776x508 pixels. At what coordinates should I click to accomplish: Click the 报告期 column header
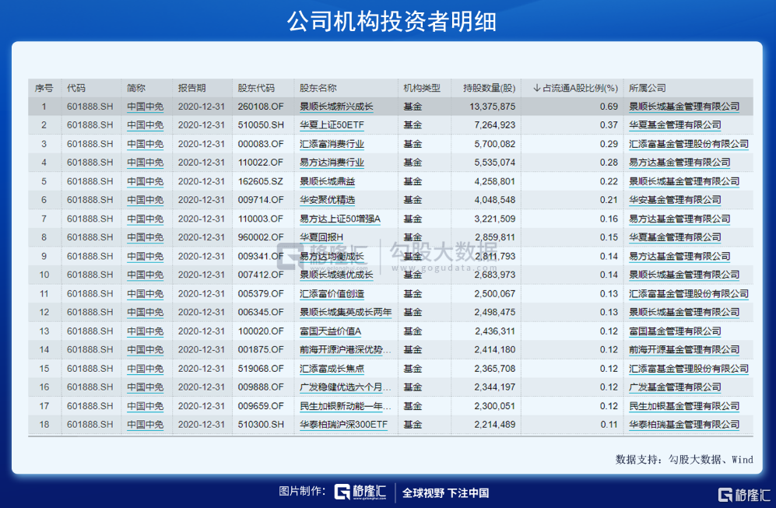pos(191,88)
